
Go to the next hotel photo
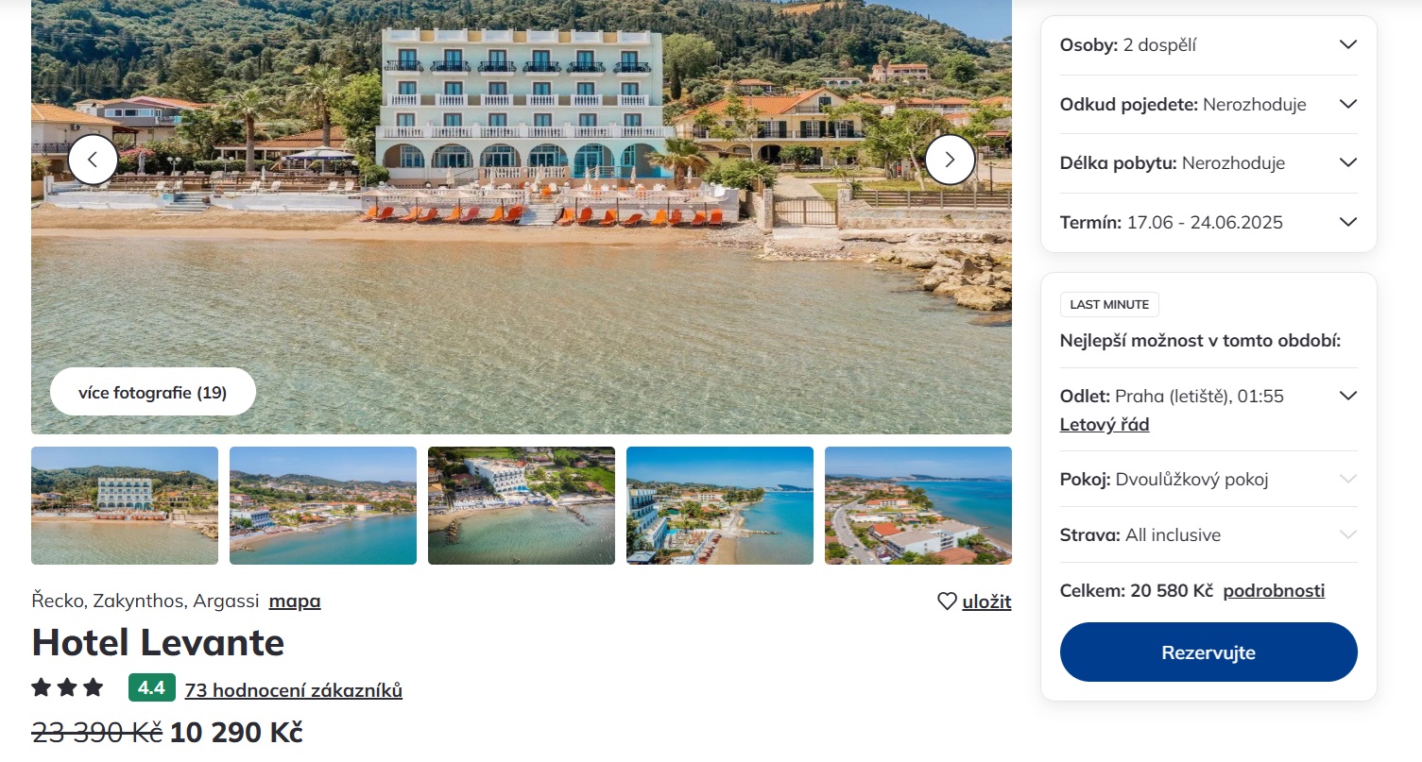[x=950, y=160]
